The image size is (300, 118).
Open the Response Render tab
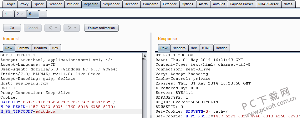point(221,48)
